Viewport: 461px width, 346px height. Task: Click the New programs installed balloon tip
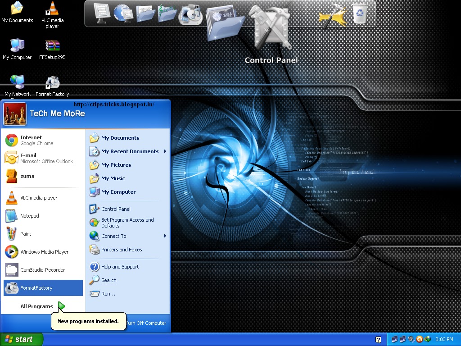pos(88,321)
